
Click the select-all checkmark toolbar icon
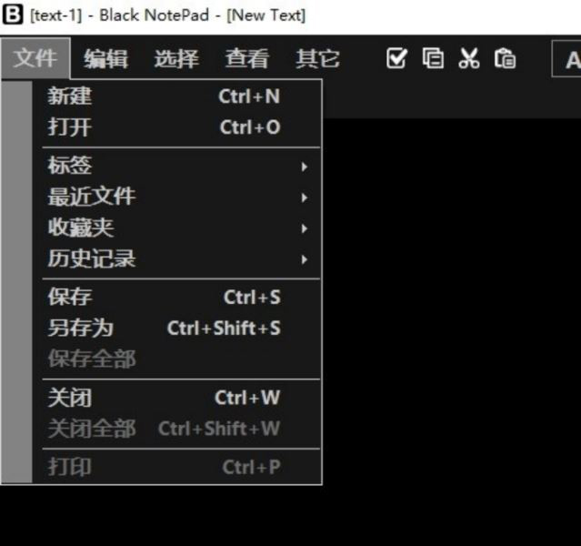click(x=396, y=58)
